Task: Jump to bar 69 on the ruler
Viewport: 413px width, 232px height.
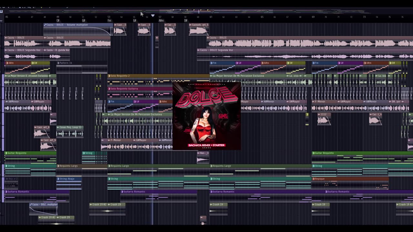Action: [x=313, y=17]
